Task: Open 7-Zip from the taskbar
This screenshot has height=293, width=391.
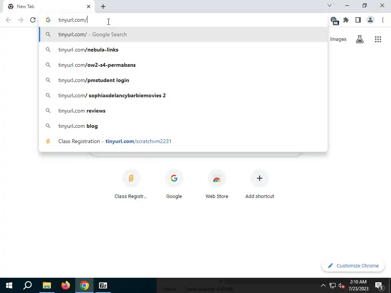Action: [103, 285]
